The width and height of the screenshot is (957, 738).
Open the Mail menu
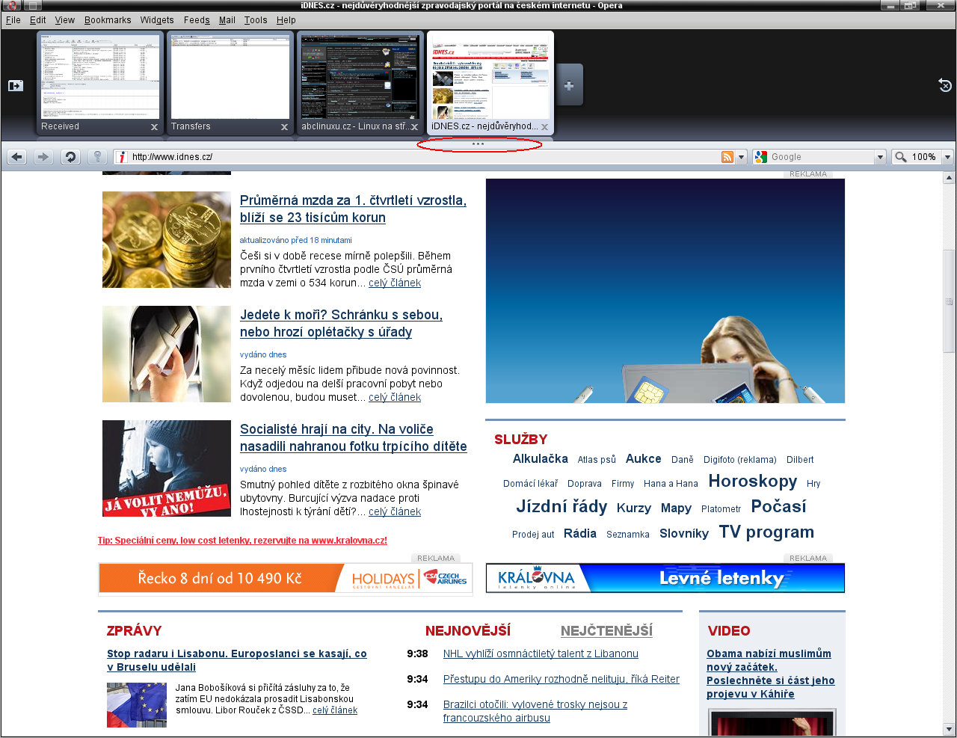click(x=227, y=20)
